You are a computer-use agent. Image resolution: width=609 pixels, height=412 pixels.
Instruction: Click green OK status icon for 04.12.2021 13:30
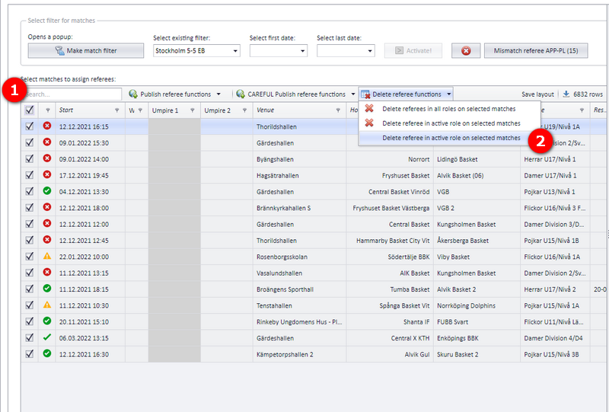click(x=47, y=191)
